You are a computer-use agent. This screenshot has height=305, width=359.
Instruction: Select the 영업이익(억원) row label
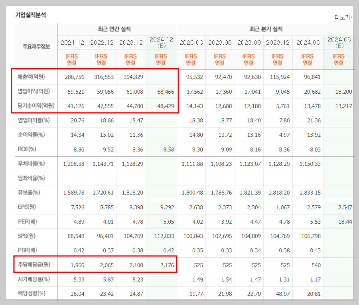(34, 91)
